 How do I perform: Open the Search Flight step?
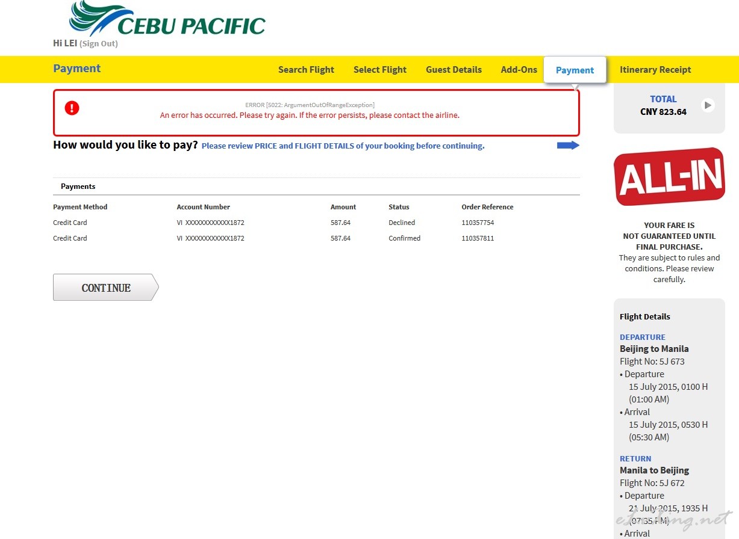click(306, 70)
